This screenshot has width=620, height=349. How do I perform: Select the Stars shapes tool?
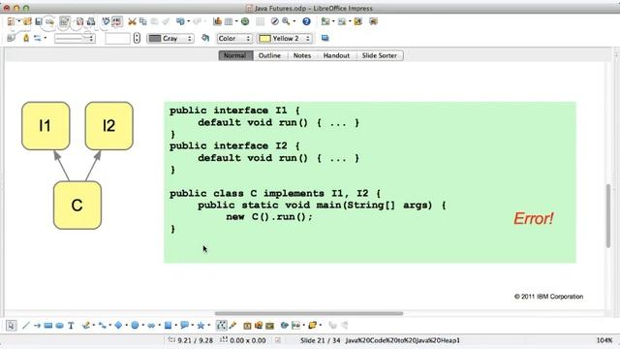201,326
